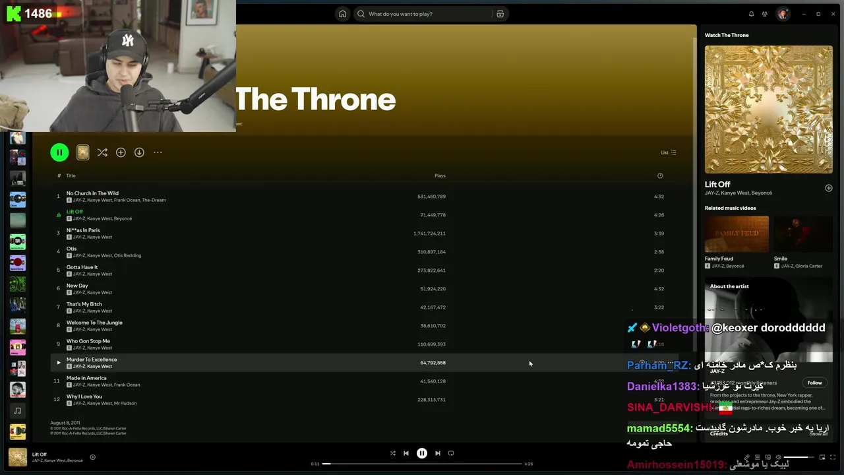Viewport: 844px width, 475px height.
Task: Click 'Lift Off' title in side panel
Action: 717,185
